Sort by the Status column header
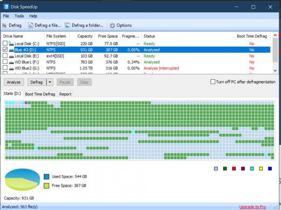This screenshot has height=210, width=281. [x=188, y=36]
